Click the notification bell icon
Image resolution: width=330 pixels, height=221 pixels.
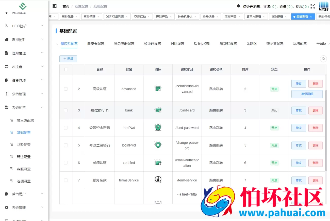click(238, 6)
